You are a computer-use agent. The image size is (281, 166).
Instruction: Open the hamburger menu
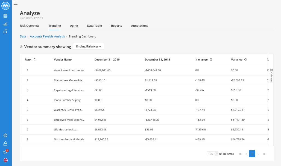16,3
